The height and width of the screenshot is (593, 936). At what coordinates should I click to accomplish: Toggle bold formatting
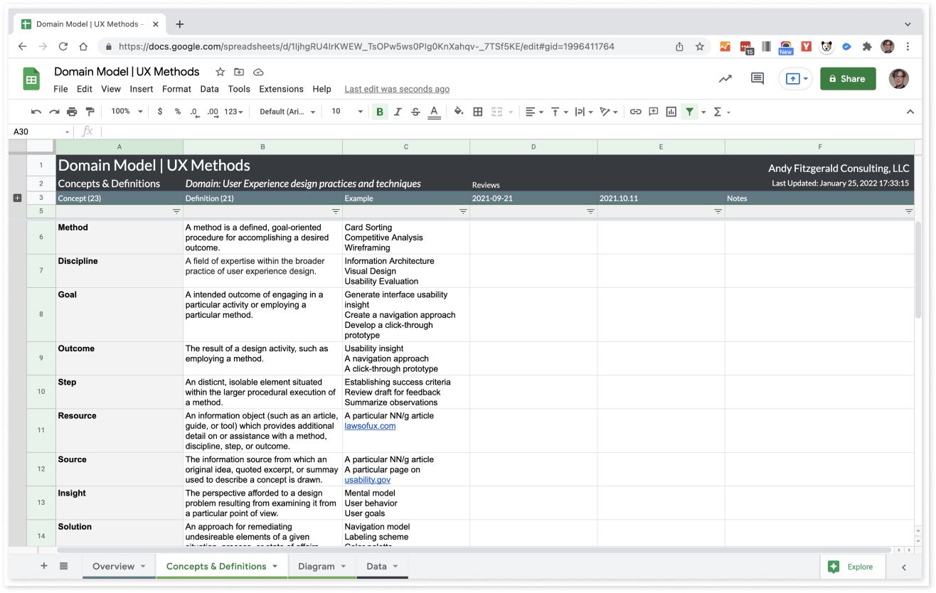coord(380,112)
